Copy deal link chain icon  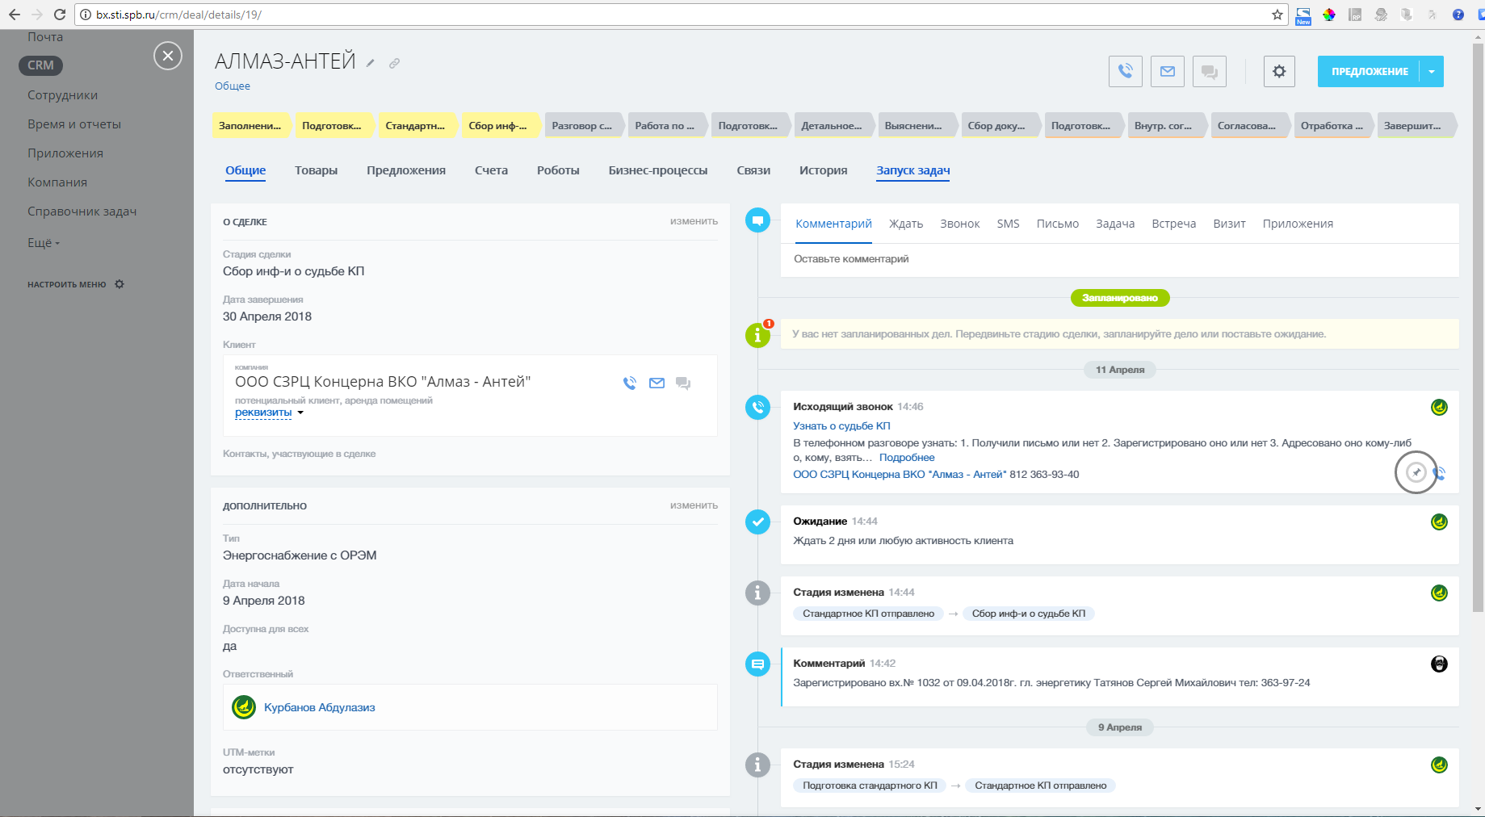pyautogui.click(x=394, y=63)
